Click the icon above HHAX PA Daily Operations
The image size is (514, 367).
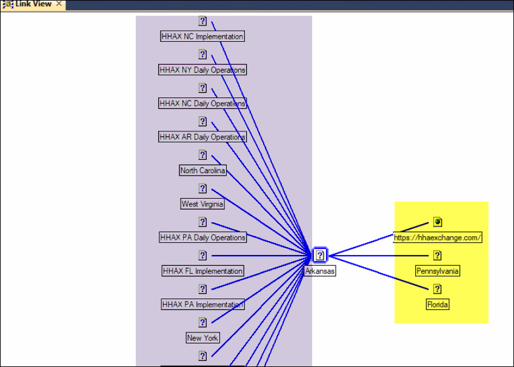(202, 222)
